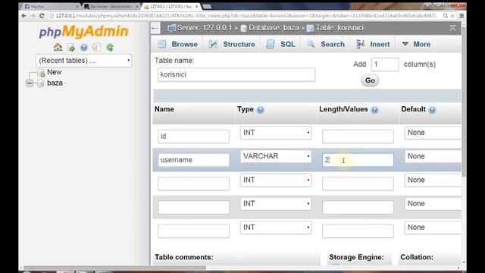Open Default dropdown in fourth column row
The height and width of the screenshot is (273, 485).
[x=433, y=204]
